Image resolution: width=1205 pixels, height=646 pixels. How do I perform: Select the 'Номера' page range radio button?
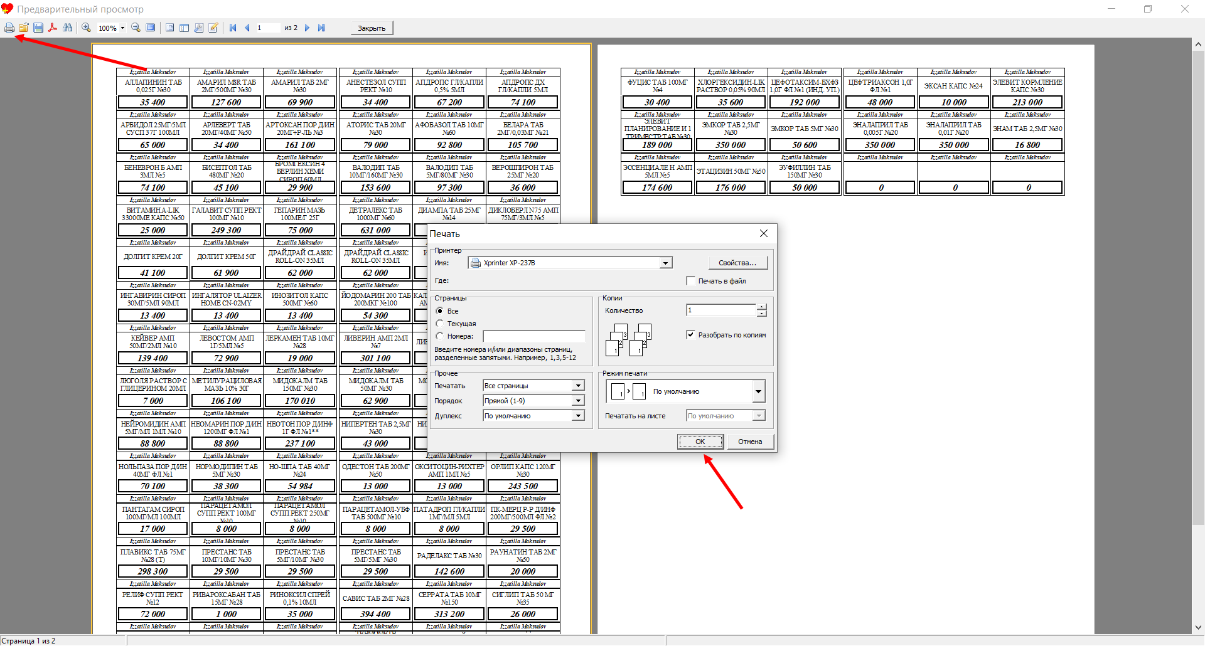coord(440,336)
